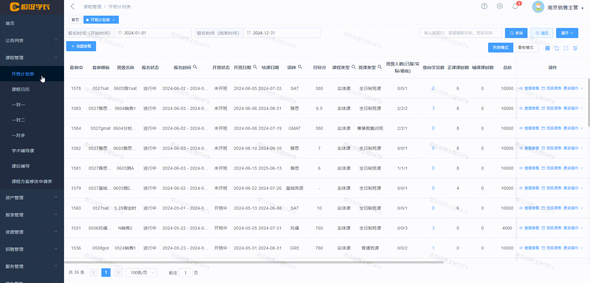Open the system settings gear icon
This screenshot has width=590, height=283.
tap(499, 6)
